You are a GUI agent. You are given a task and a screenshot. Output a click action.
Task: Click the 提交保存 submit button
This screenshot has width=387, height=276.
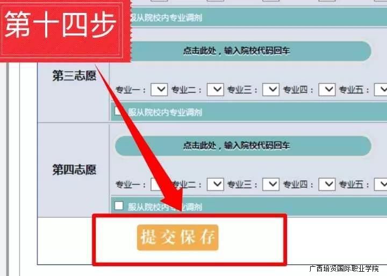[178, 237]
